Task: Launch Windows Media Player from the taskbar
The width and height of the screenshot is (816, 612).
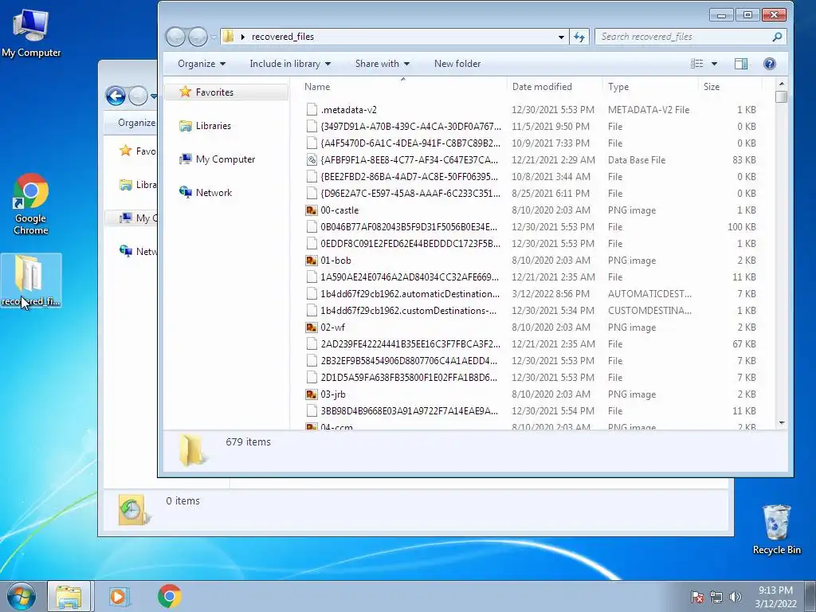Action: coord(120,596)
